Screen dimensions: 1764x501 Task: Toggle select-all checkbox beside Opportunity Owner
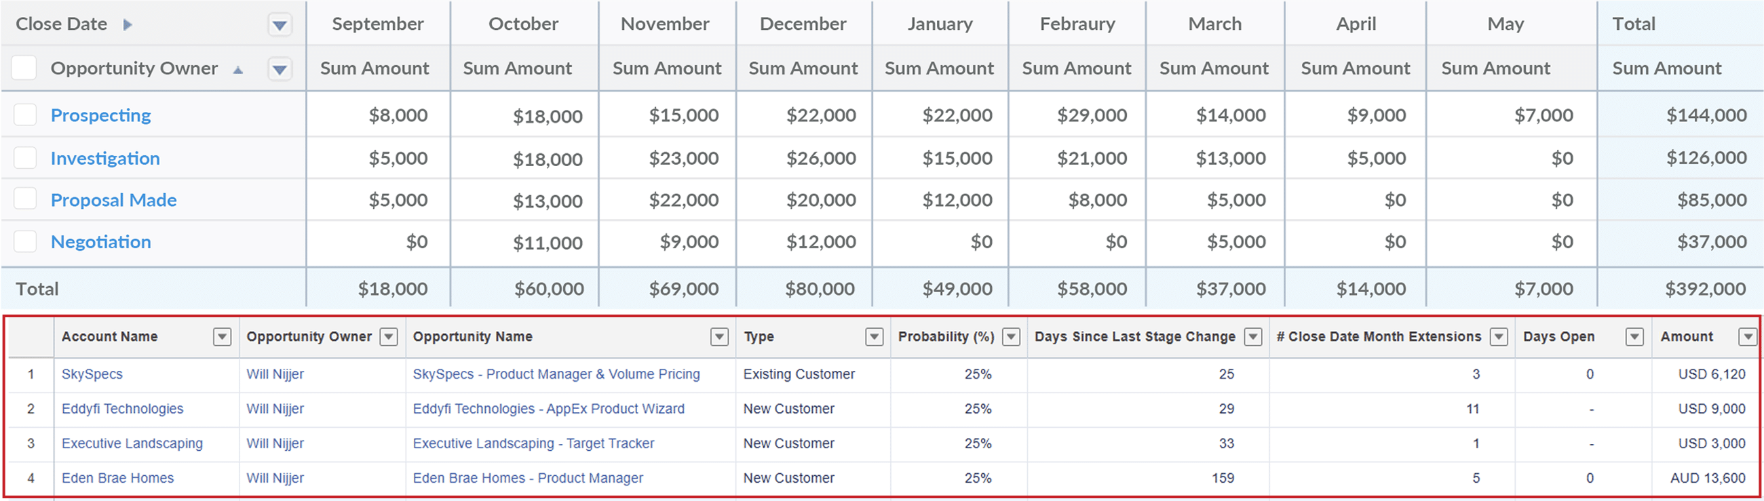click(x=24, y=68)
